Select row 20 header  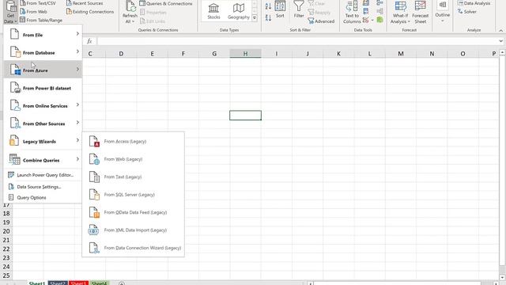(6, 231)
